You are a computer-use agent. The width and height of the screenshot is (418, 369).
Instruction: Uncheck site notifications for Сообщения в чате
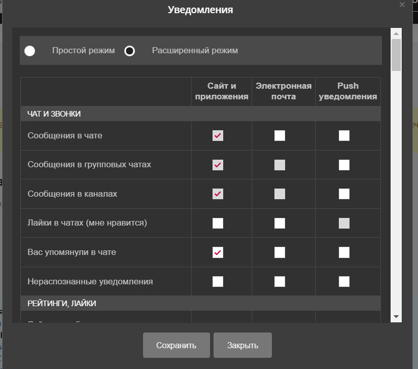pyautogui.click(x=218, y=135)
